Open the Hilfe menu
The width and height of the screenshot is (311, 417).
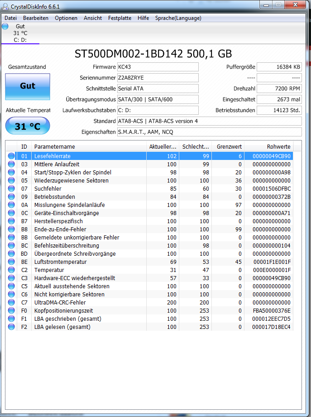(x=143, y=18)
